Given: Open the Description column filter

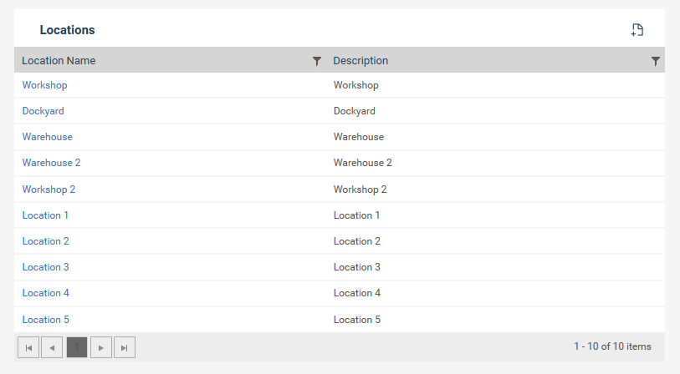Looking at the screenshot, I should [x=656, y=61].
